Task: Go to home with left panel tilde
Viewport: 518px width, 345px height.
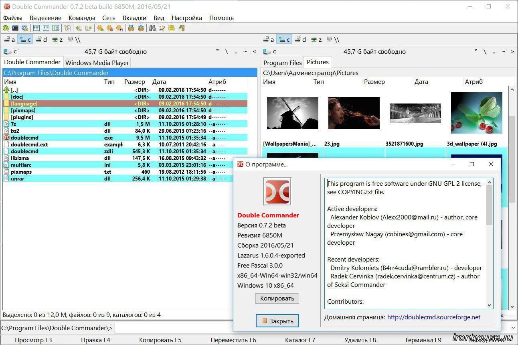Action: click(x=245, y=51)
